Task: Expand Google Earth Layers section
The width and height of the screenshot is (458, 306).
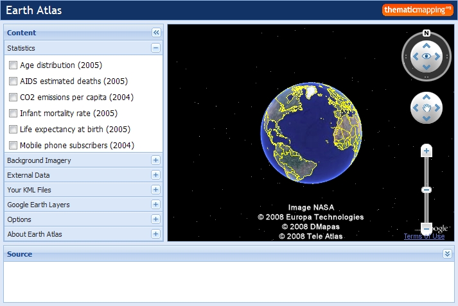Action: pos(155,204)
